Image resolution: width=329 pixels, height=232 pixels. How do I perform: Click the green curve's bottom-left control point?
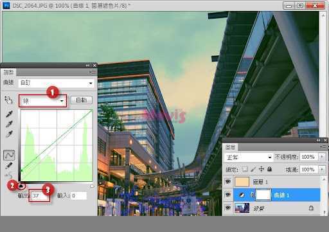pyautogui.click(x=21, y=171)
